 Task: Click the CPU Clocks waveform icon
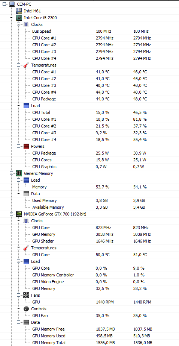click(26, 24)
